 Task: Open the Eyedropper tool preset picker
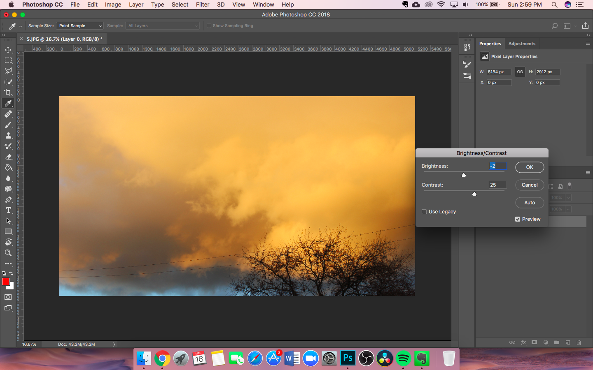pyautogui.click(x=15, y=26)
